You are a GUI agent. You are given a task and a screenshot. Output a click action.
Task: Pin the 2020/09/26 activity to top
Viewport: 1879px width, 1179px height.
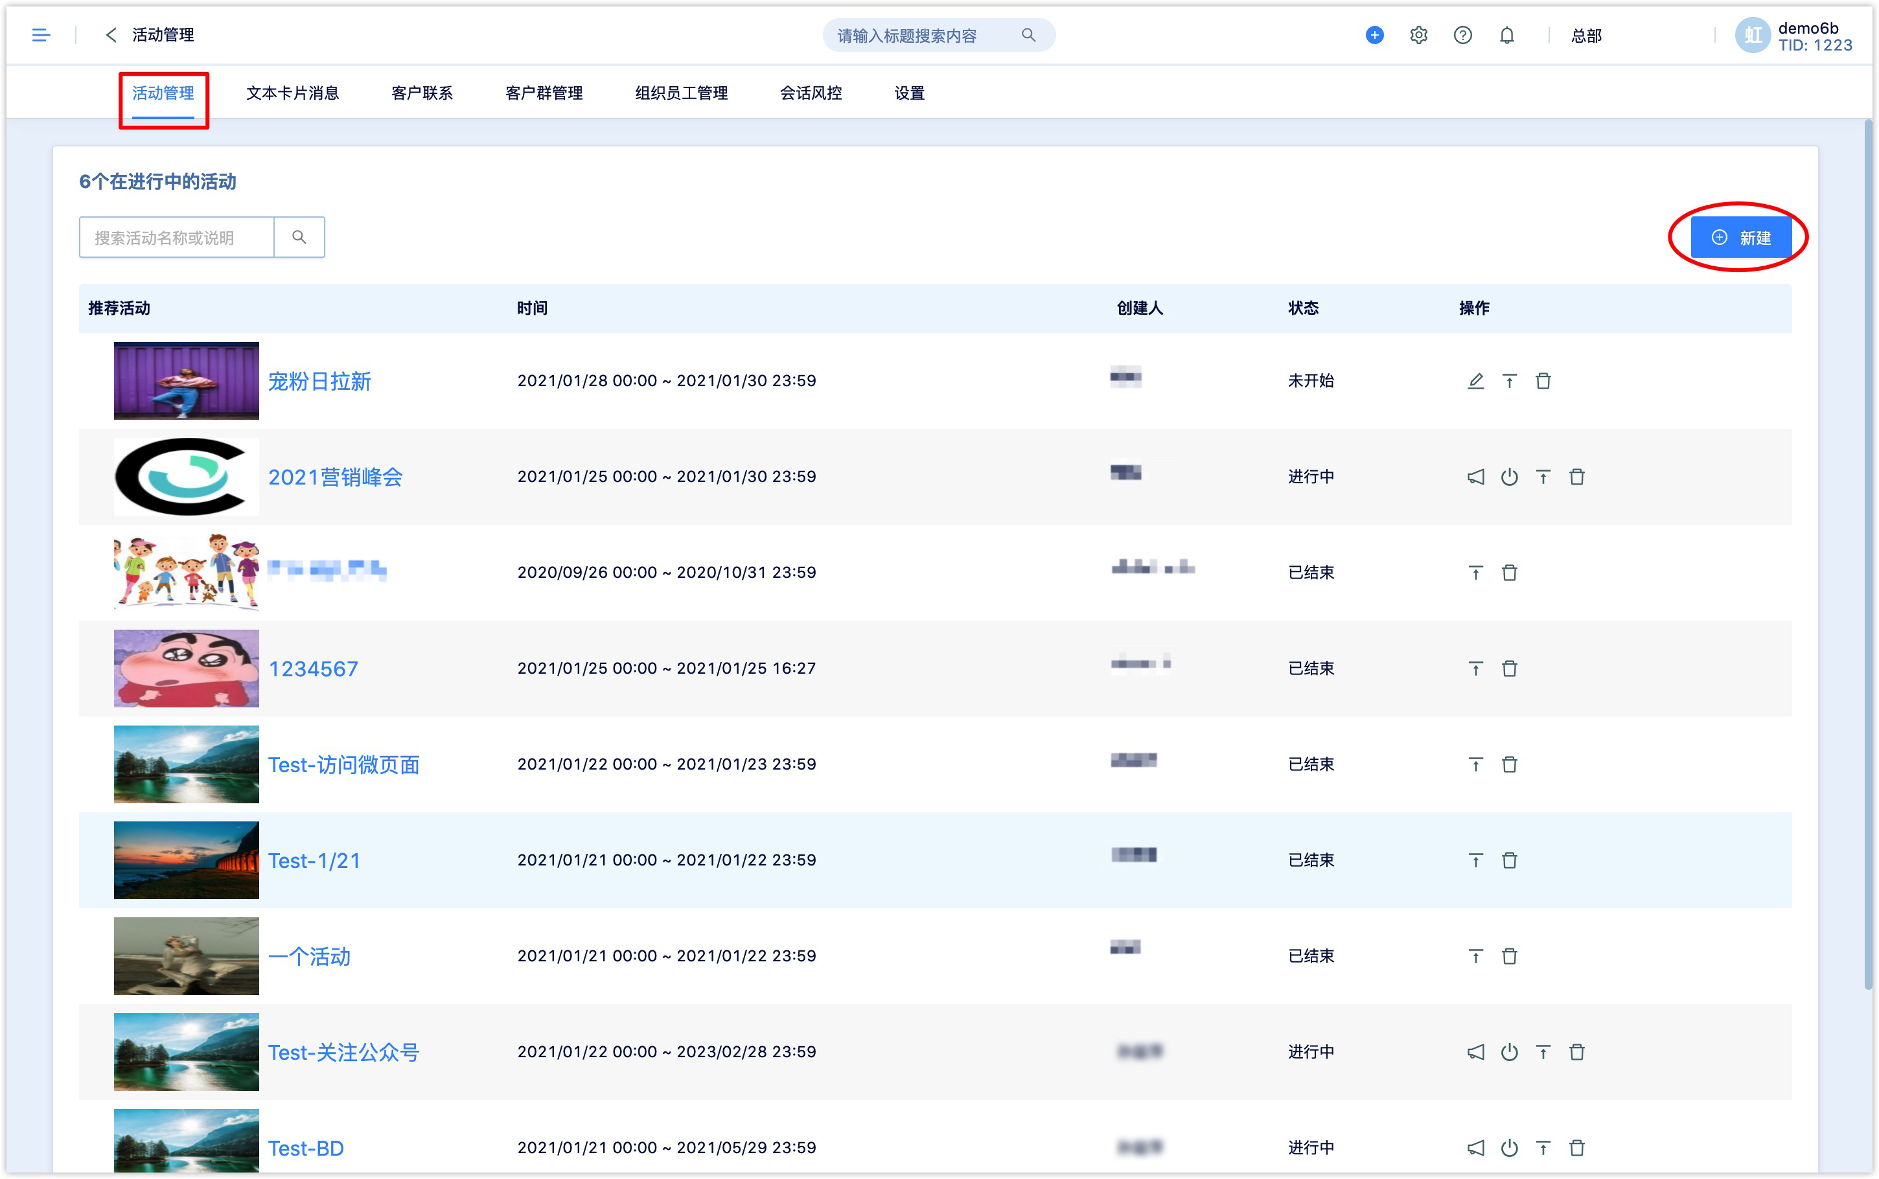1475,573
